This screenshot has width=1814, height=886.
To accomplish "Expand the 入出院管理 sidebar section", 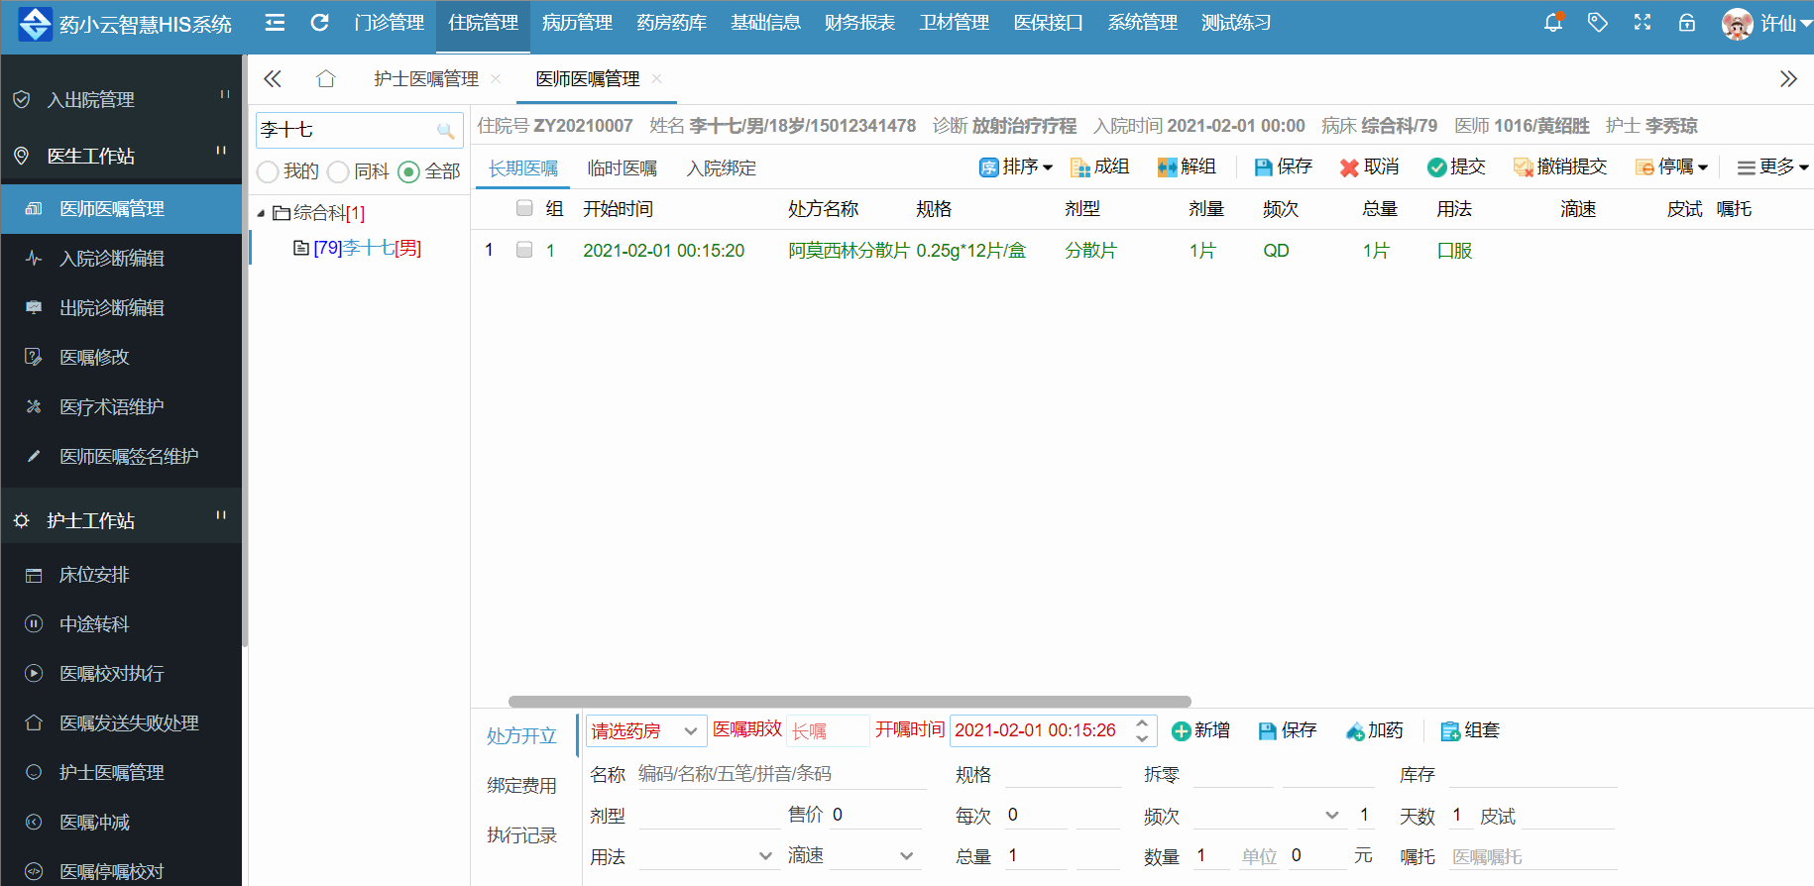I will [x=121, y=99].
